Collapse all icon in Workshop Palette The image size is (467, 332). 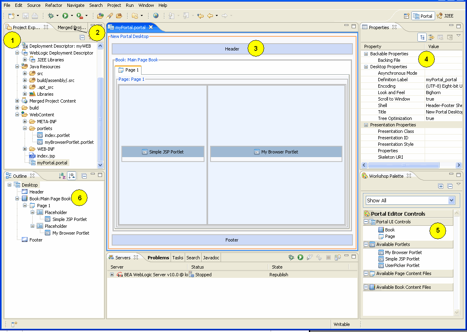tap(450, 186)
